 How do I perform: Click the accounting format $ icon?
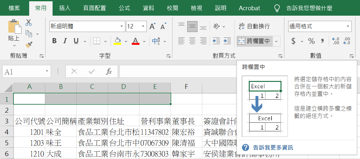[x=293, y=41]
